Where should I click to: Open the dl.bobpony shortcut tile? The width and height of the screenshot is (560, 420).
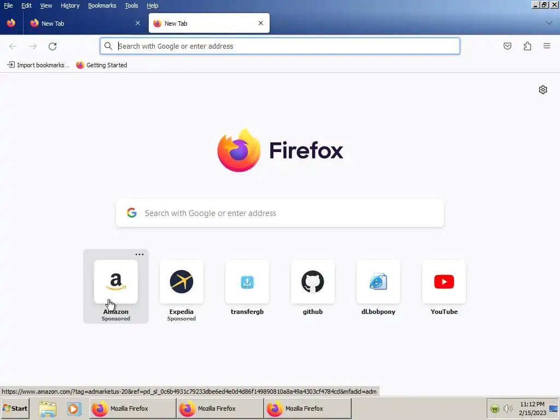tap(378, 287)
